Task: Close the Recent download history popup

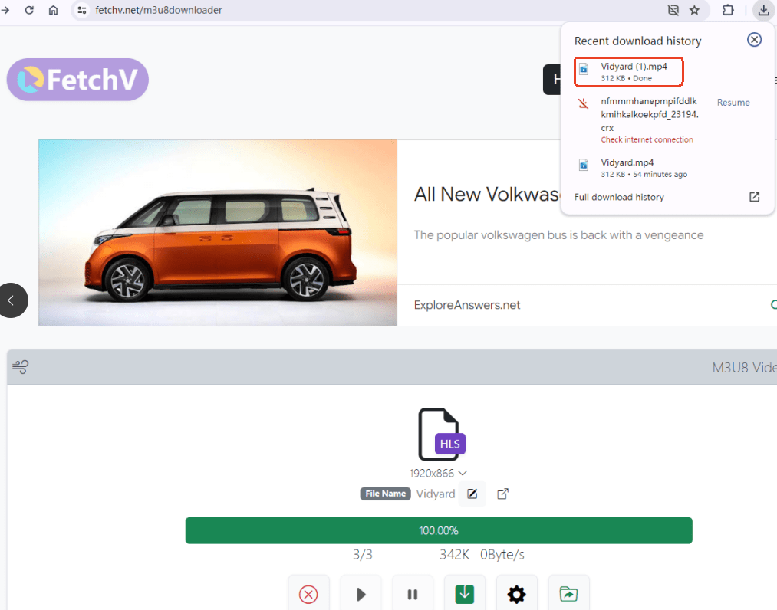Action: point(754,40)
